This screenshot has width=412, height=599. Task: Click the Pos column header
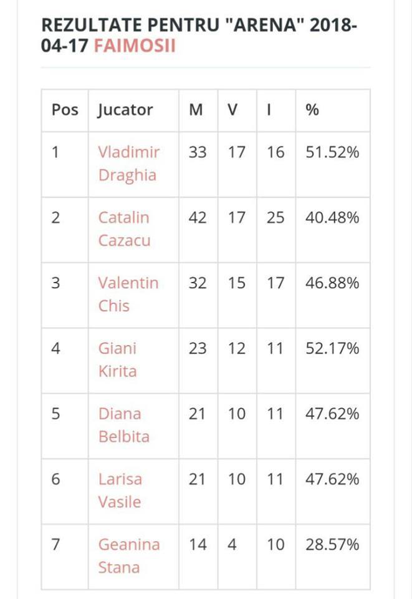[65, 110]
